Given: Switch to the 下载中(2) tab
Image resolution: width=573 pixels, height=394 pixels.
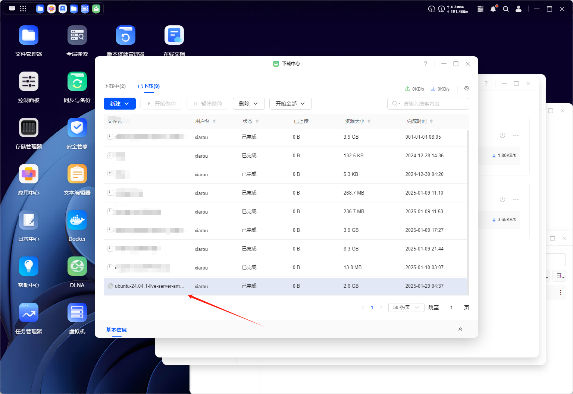Looking at the screenshot, I should [x=115, y=86].
